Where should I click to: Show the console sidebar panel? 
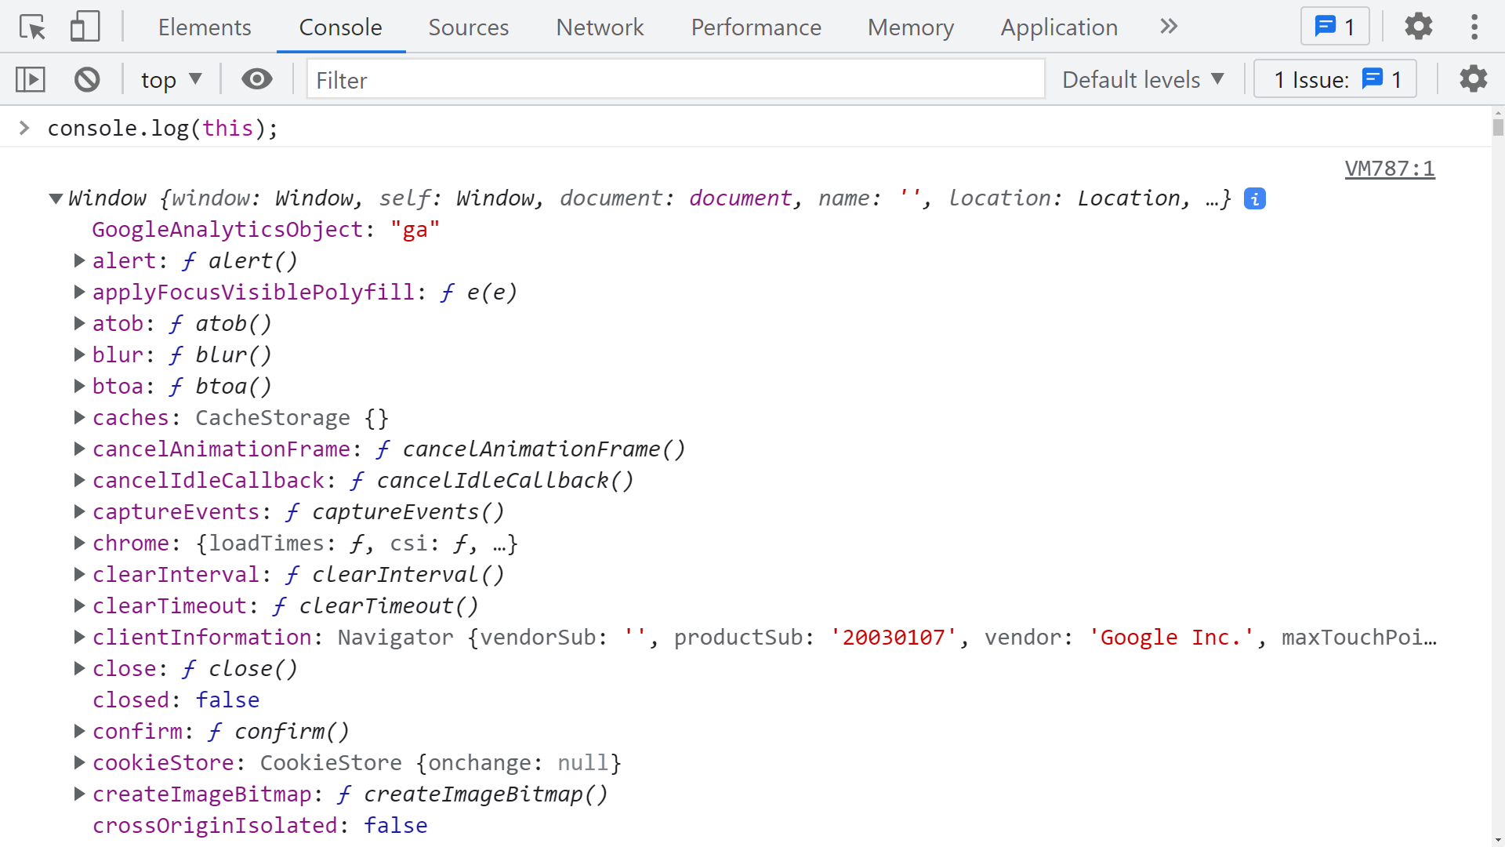[x=31, y=79]
